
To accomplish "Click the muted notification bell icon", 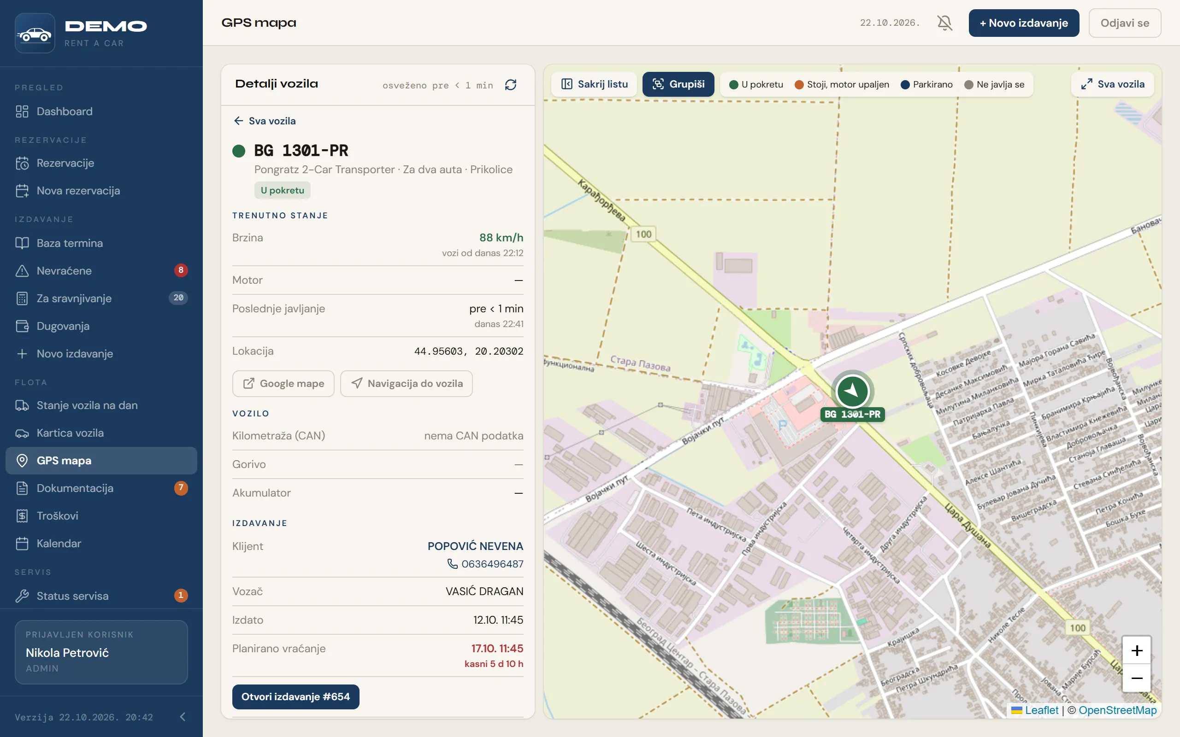I will [944, 23].
